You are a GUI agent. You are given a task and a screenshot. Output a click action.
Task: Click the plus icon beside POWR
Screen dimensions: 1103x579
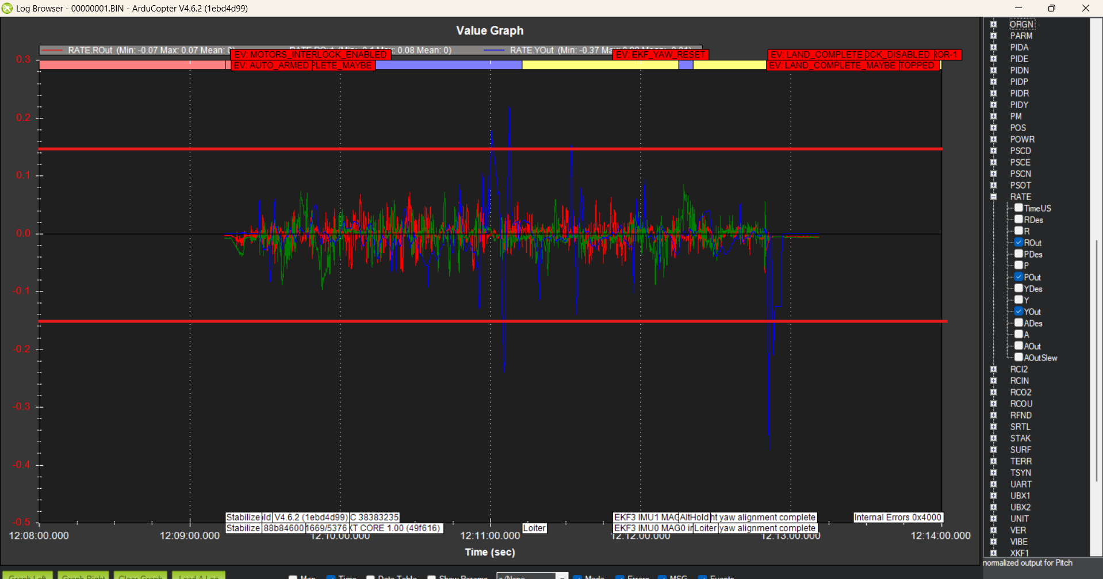coord(993,139)
